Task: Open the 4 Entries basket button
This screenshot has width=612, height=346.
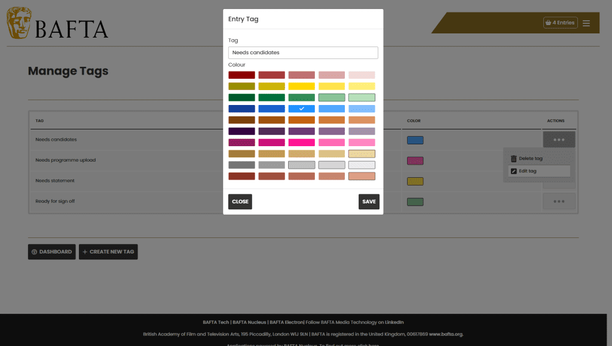Action: pos(560,23)
